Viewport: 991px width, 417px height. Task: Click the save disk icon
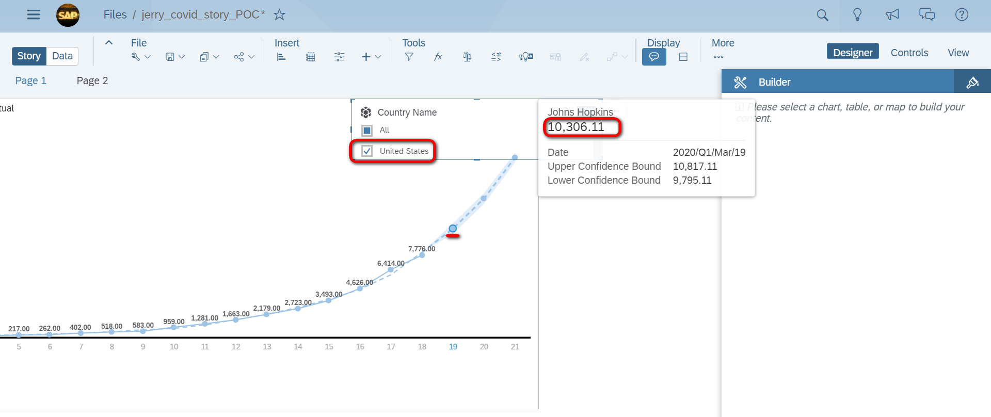[170, 57]
